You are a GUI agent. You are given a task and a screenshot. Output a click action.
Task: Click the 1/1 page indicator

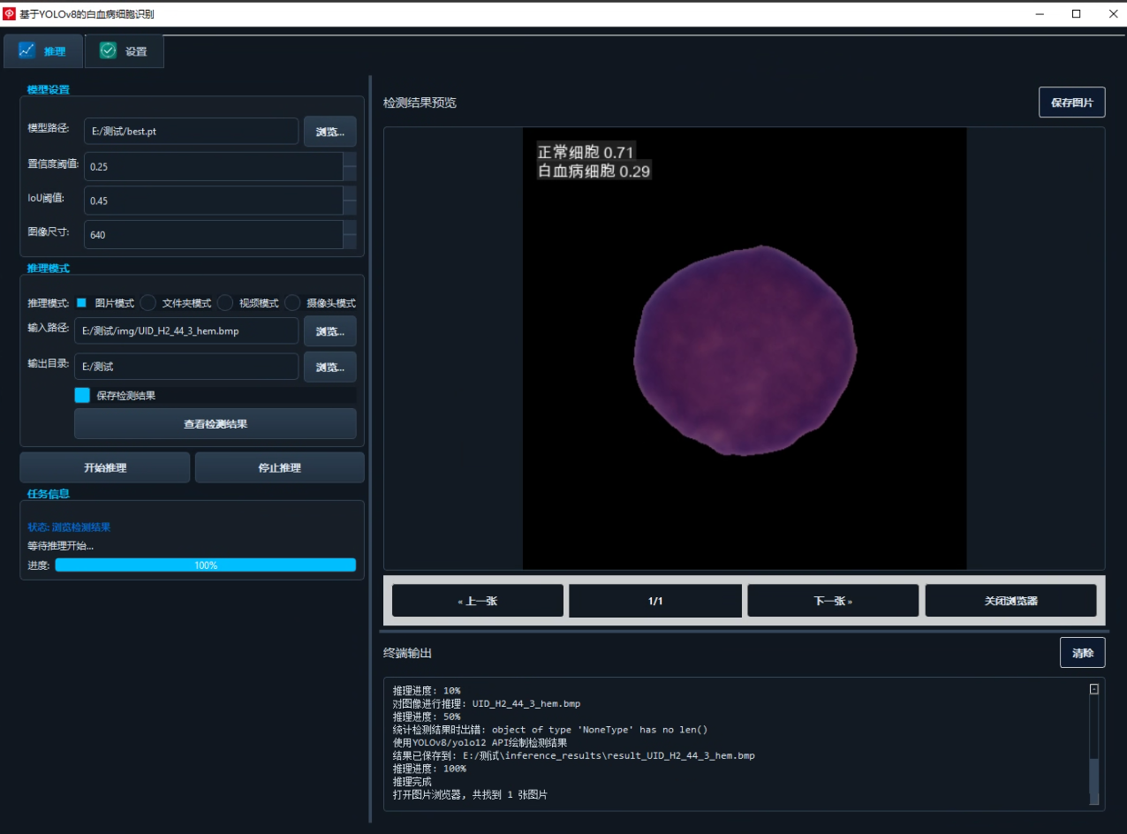point(655,601)
